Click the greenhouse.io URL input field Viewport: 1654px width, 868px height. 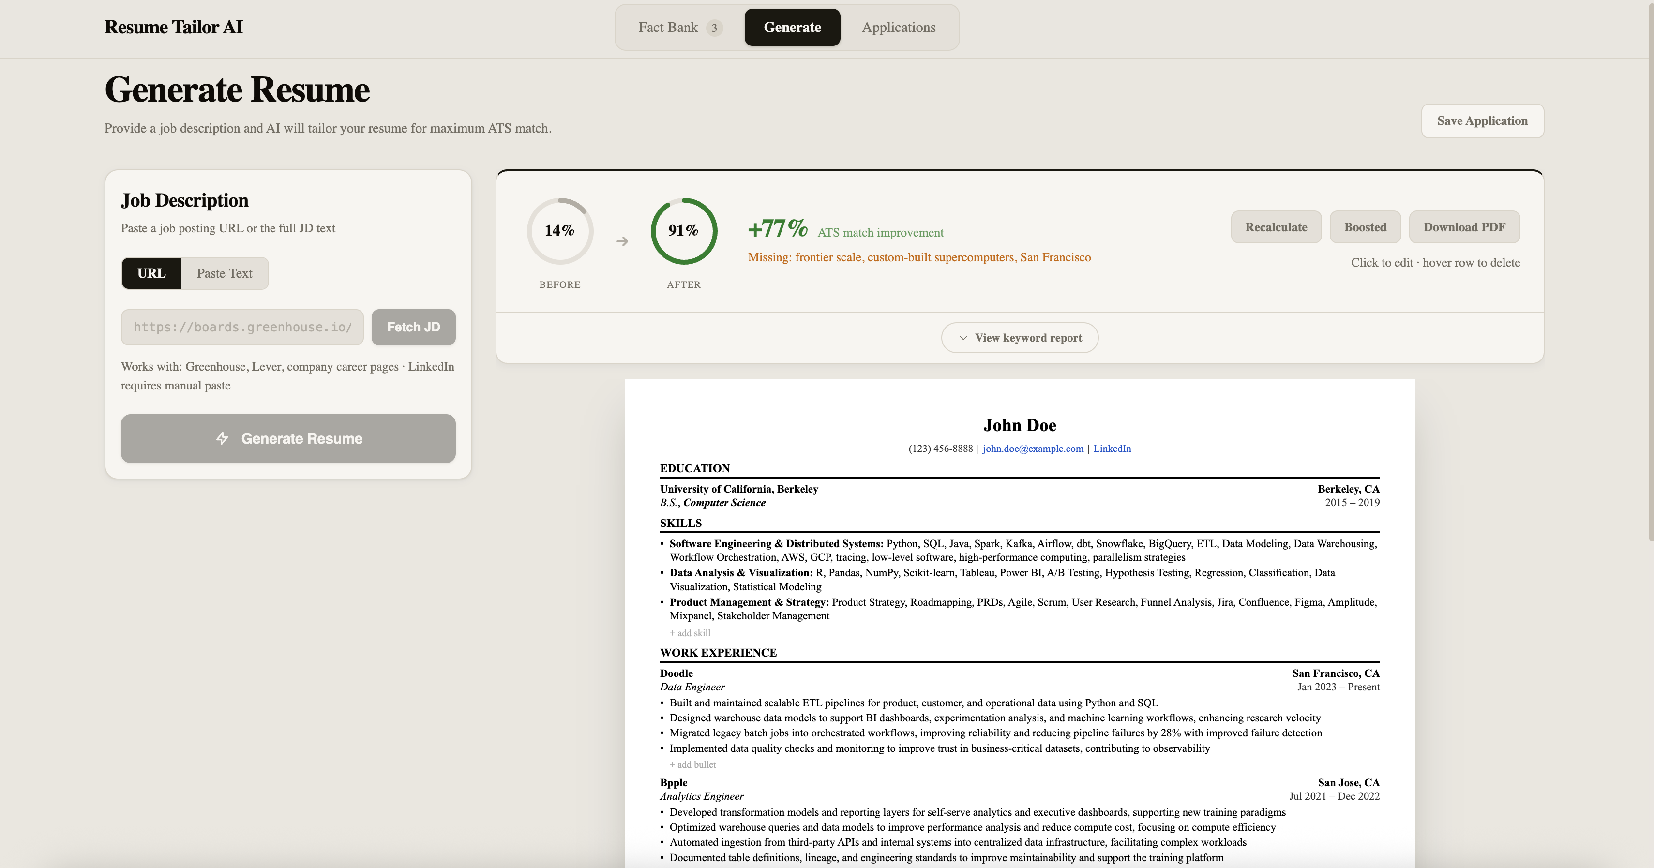tap(241, 327)
